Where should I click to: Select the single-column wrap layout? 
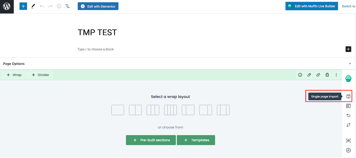118,110
